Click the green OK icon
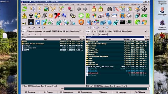 pyautogui.click(x=144, y=16)
